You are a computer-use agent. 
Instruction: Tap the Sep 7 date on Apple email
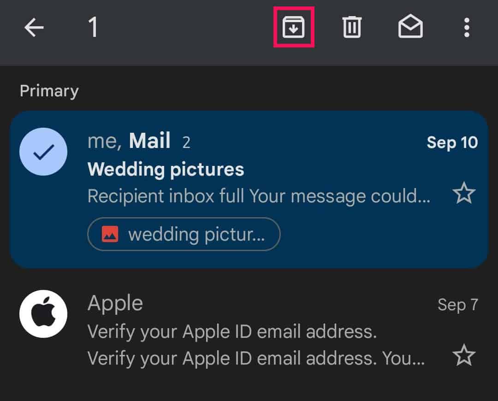point(458,304)
